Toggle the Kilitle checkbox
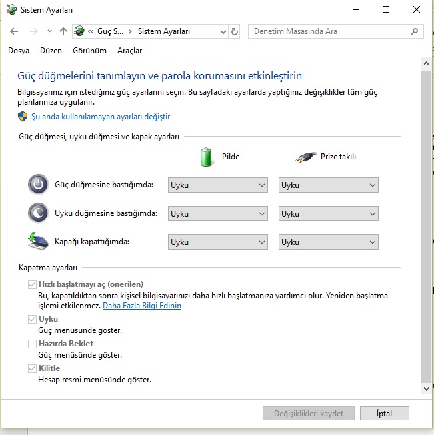 [x=32, y=368]
